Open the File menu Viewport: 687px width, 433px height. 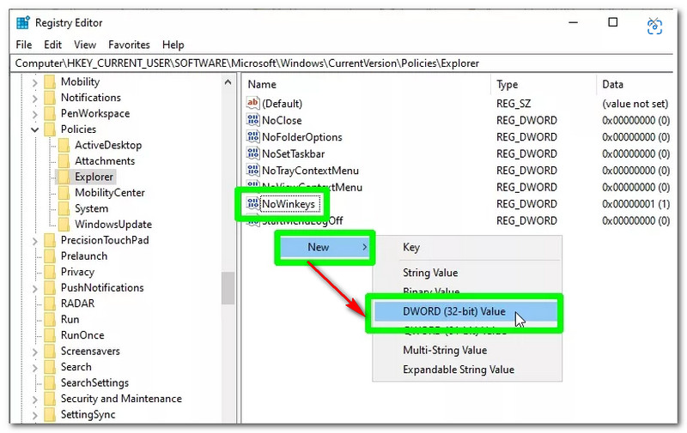tap(24, 45)
